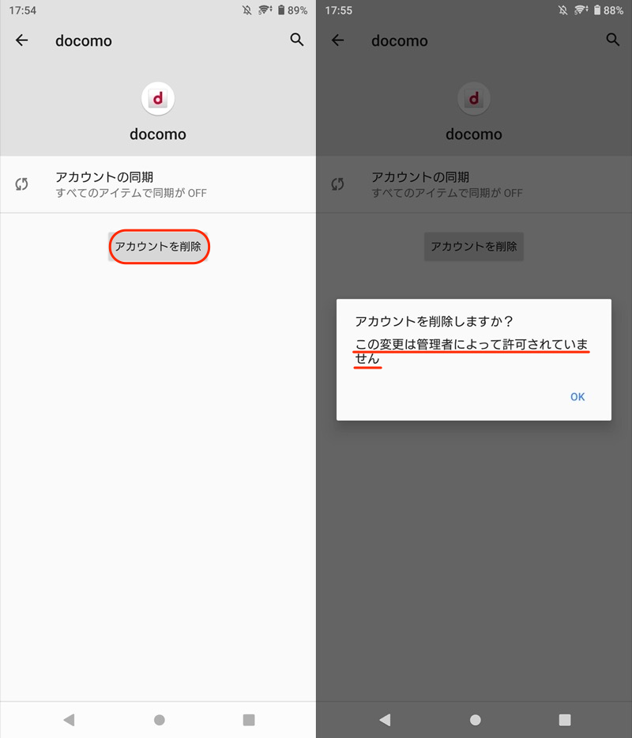
Task: Click circled アカウントを削除 button
Action: coord(159,246)
